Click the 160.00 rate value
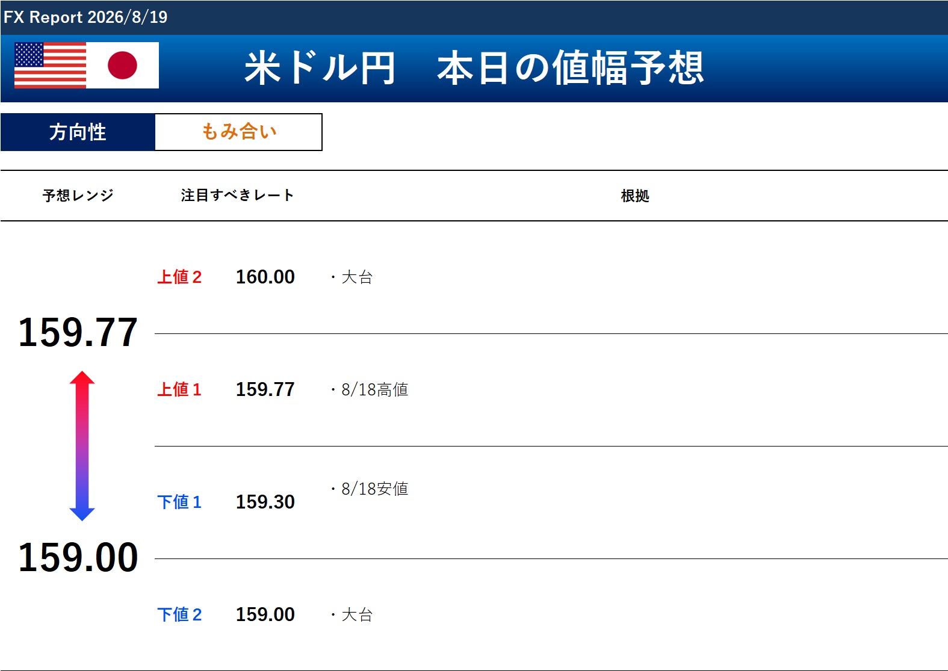948x671 pixels. pos(265,277)
